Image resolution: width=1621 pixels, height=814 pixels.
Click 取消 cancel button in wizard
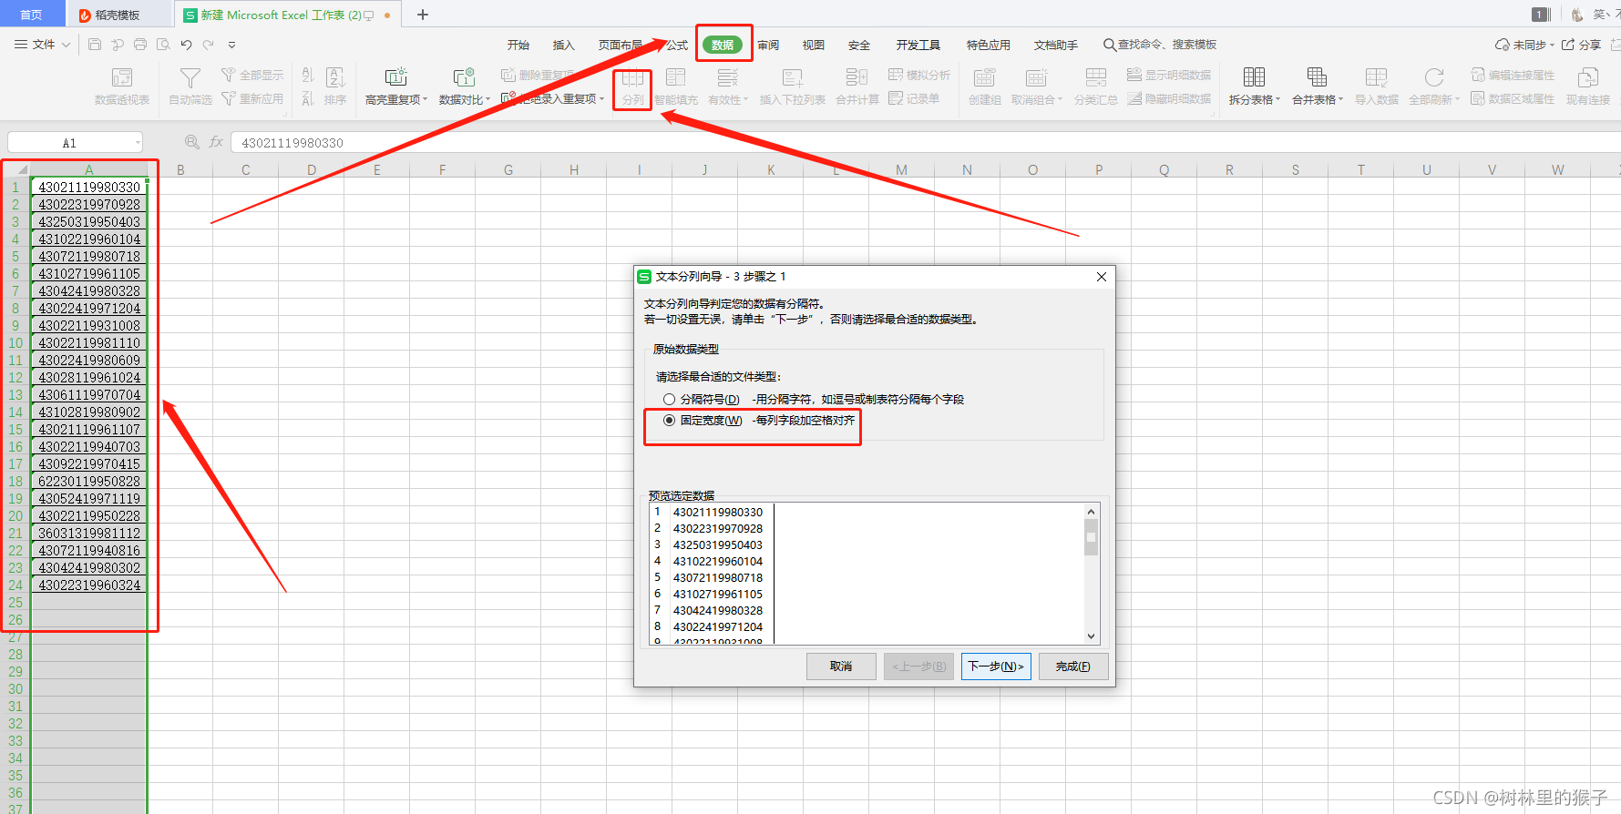(841, 666)
